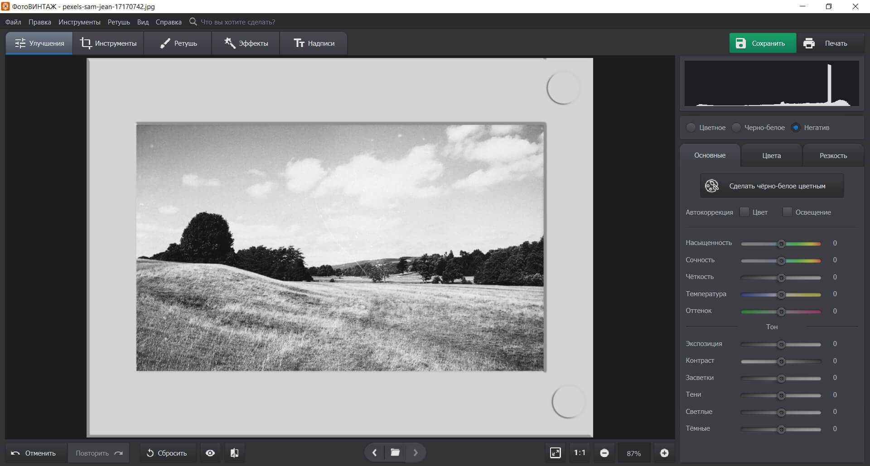Click the histogram panel

tap(772, 84)
